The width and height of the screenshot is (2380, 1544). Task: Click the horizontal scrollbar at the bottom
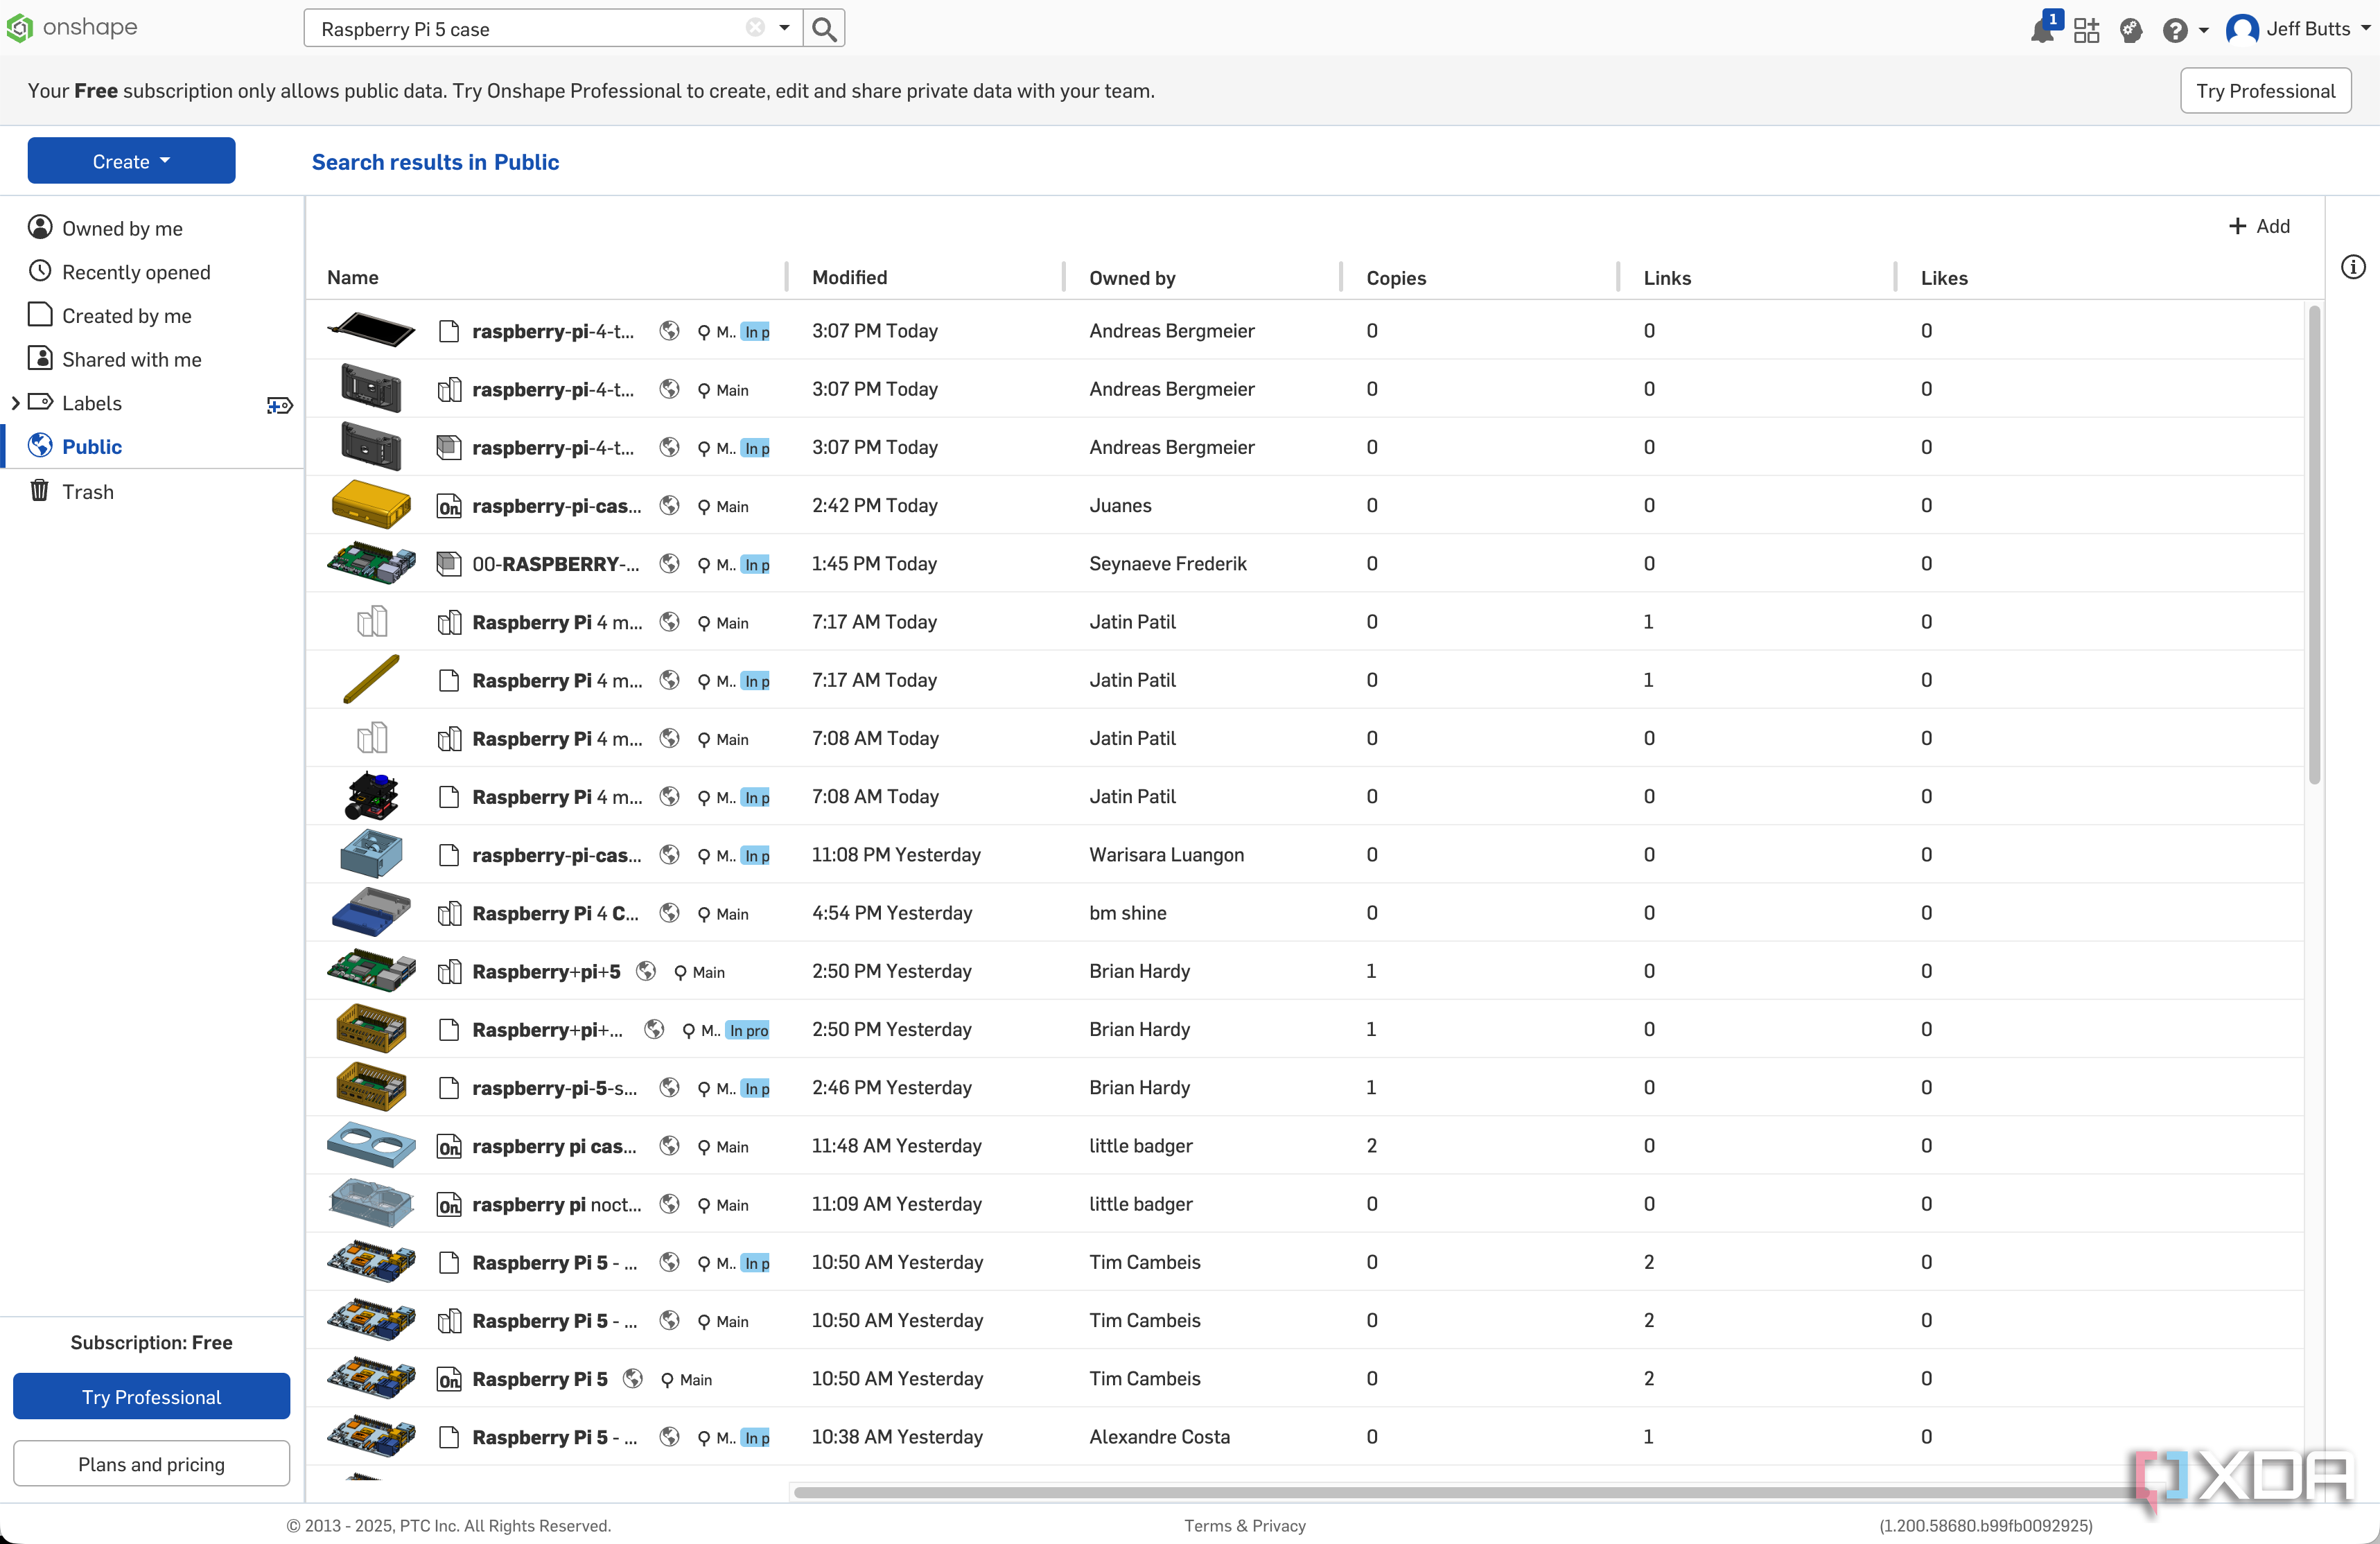tap(1470, 1493)
